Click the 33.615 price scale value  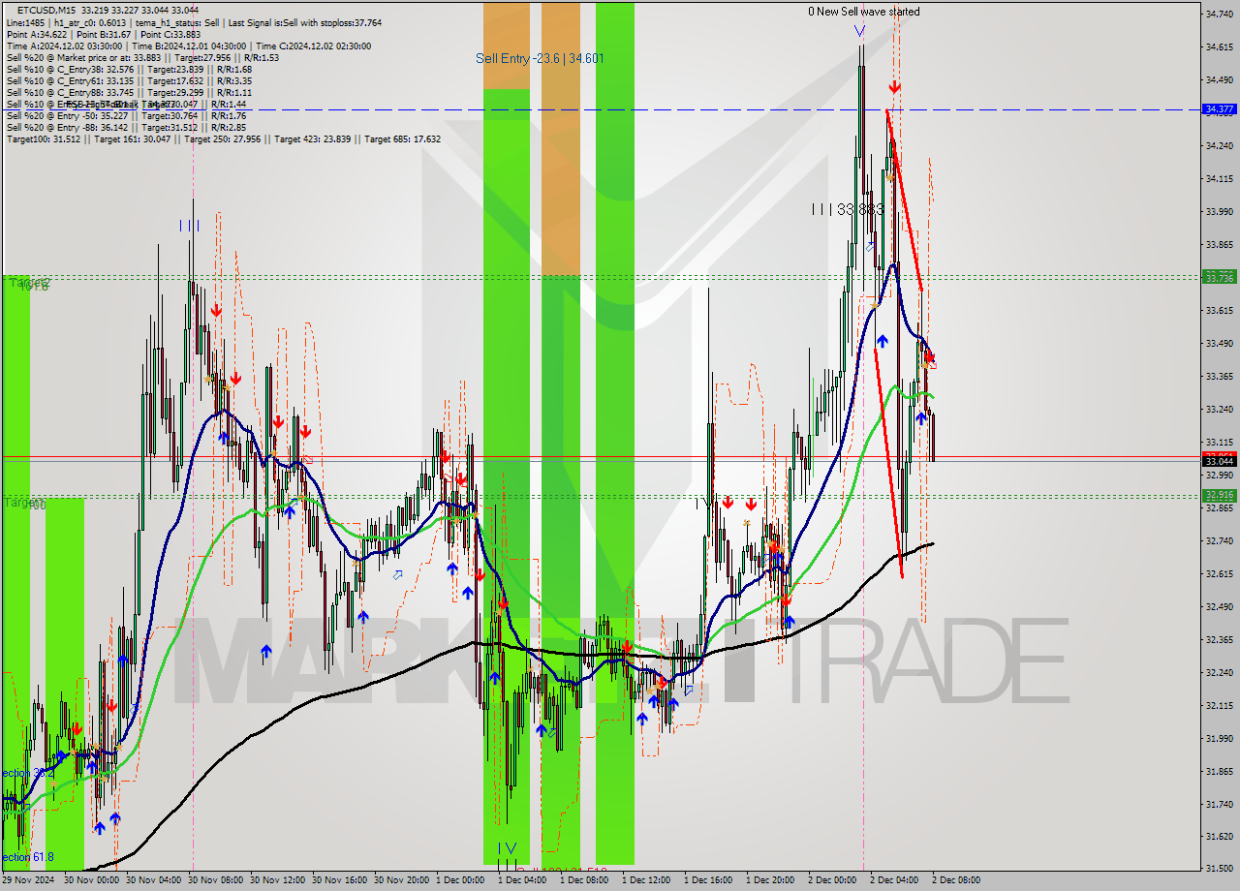point(1219,310)
